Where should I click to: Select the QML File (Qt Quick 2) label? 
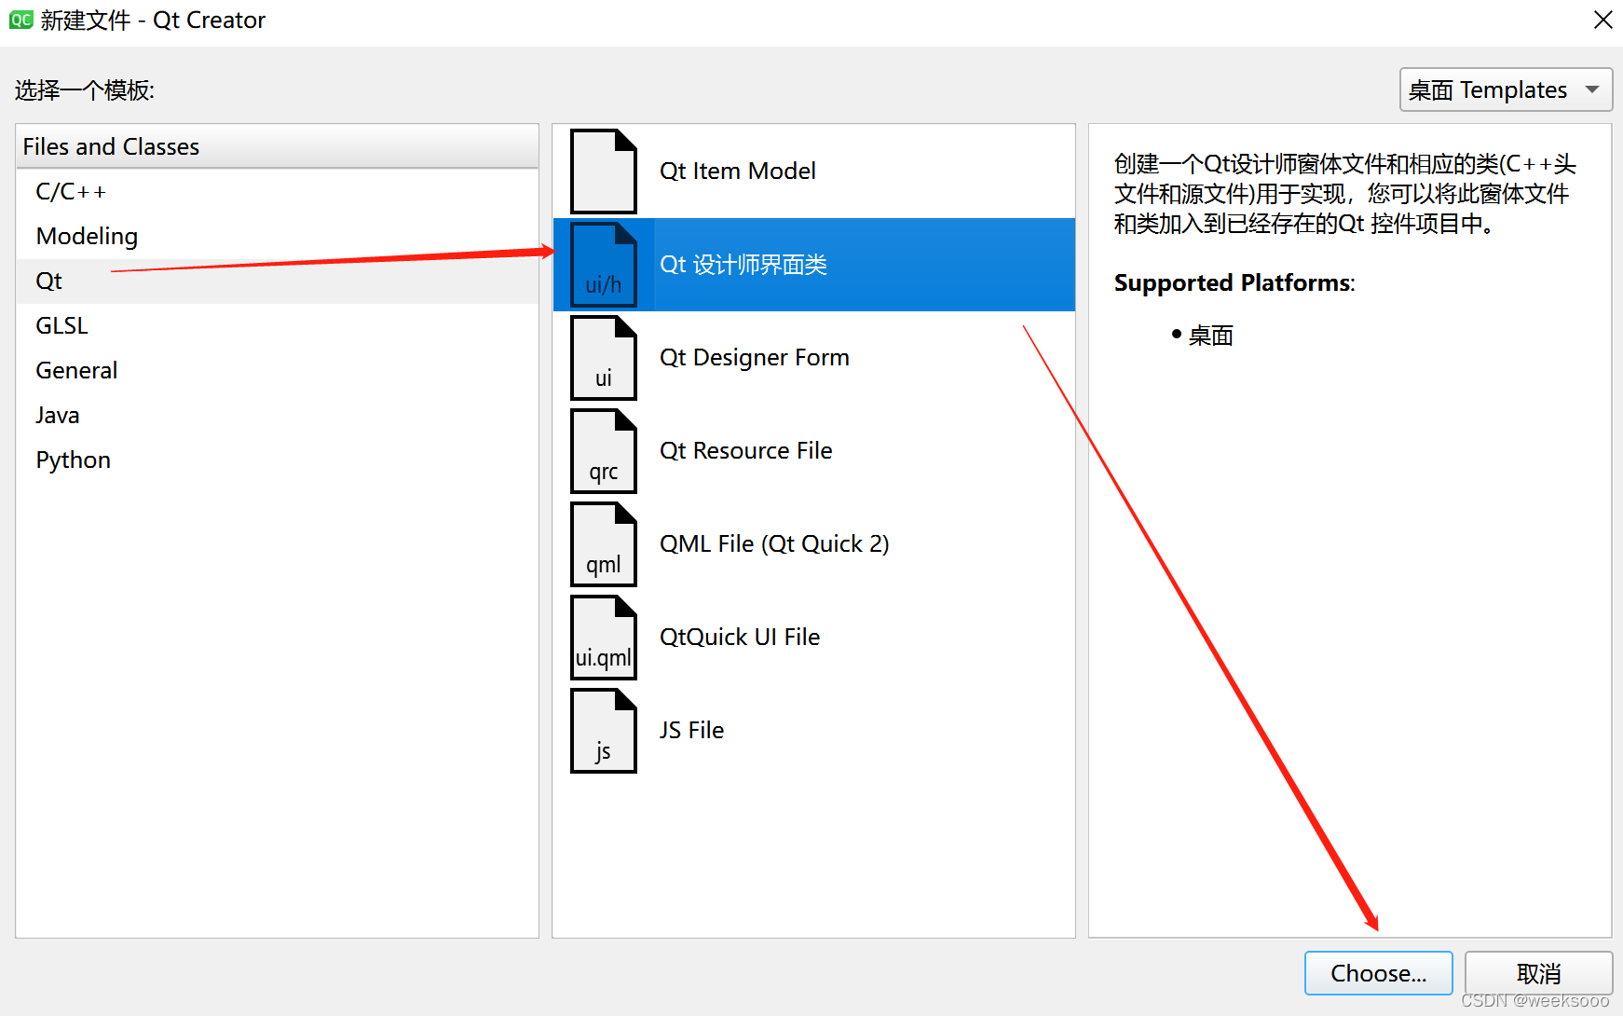coord(774,544)
